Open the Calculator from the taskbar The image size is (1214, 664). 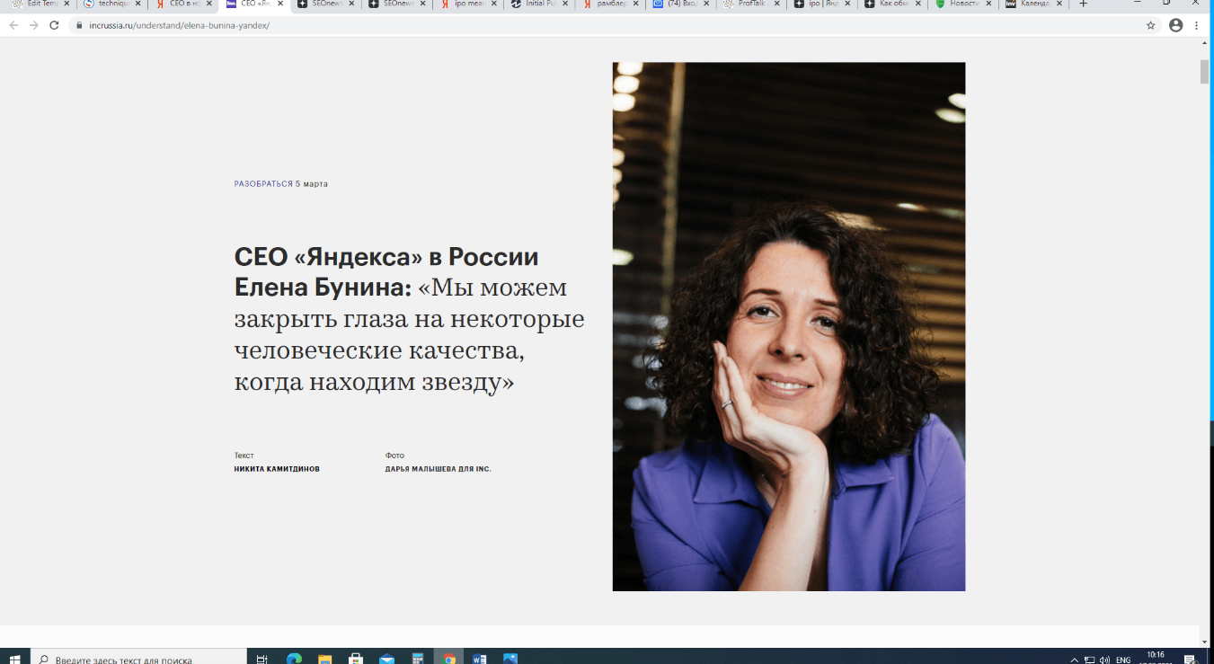click(418, 659)
